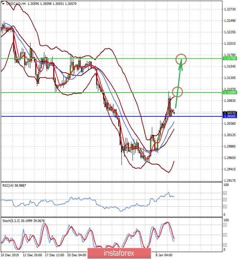
Task: Click the 20 level in Stoch pane
Action: (x=225, y=245)
